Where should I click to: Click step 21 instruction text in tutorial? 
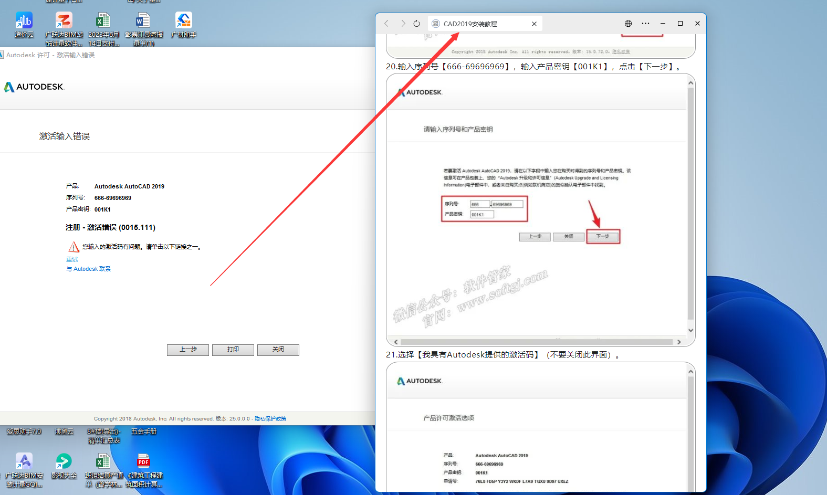point(503,355)
